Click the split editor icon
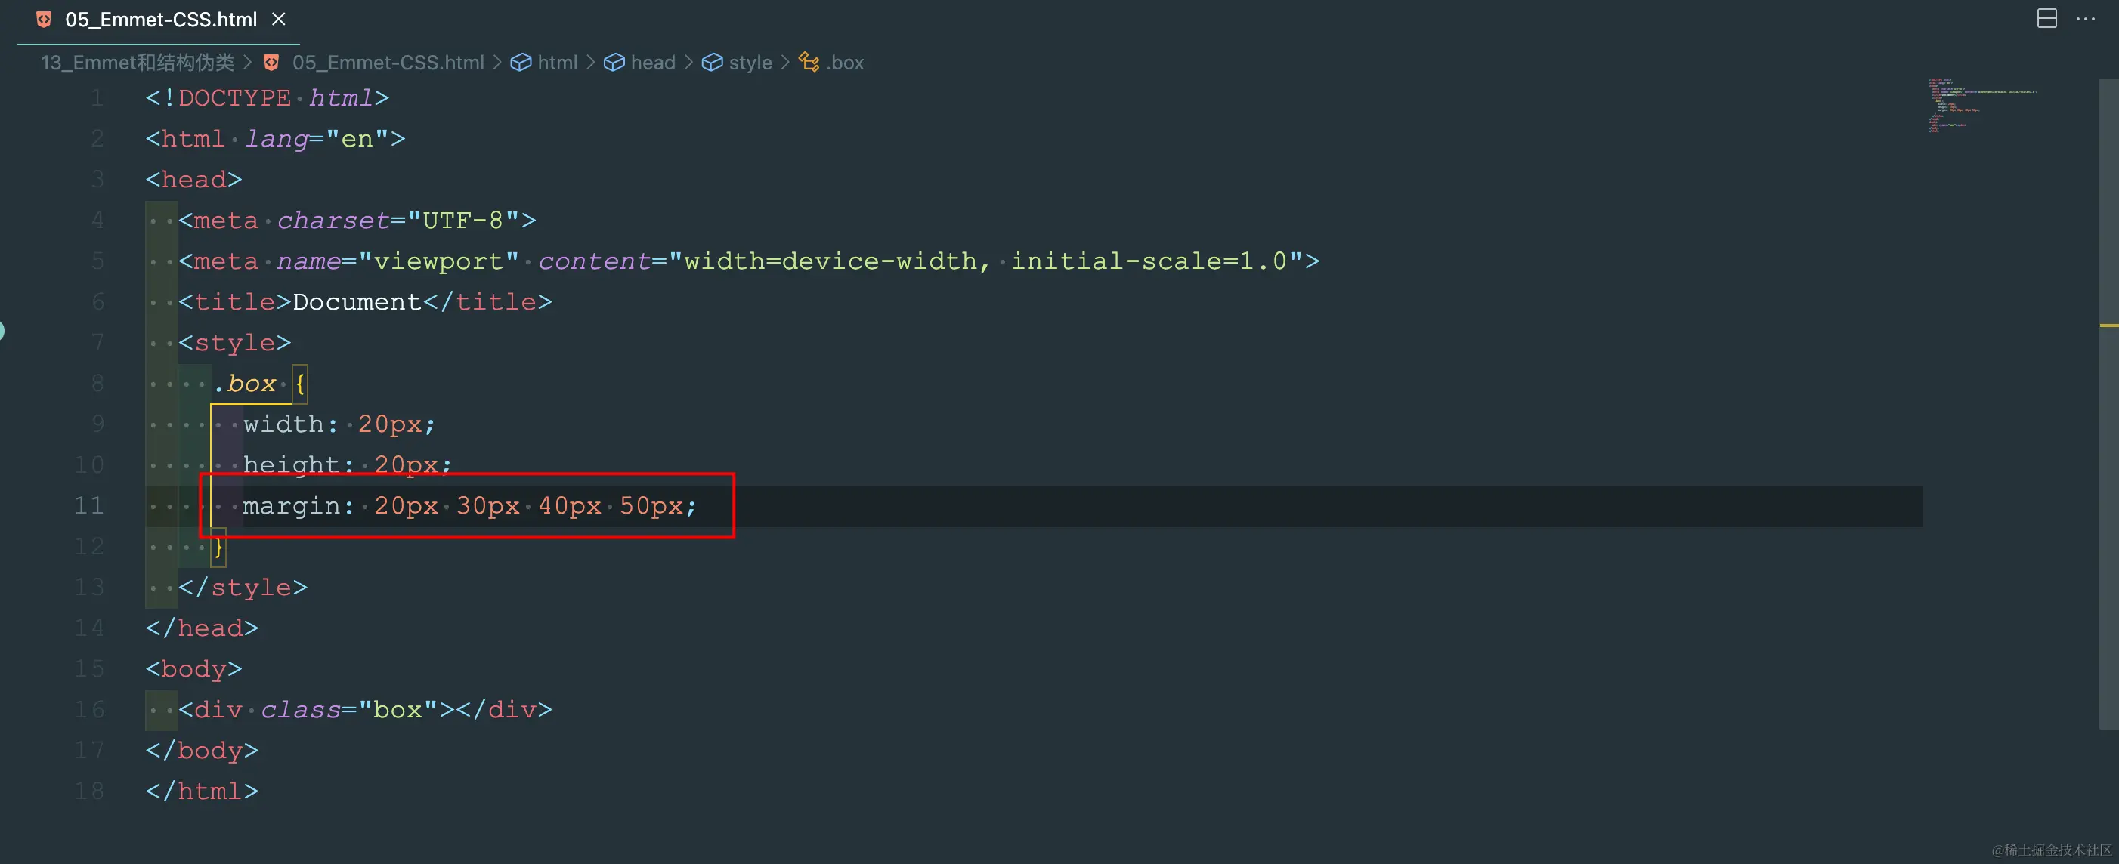 click(x=2046, y=18)
